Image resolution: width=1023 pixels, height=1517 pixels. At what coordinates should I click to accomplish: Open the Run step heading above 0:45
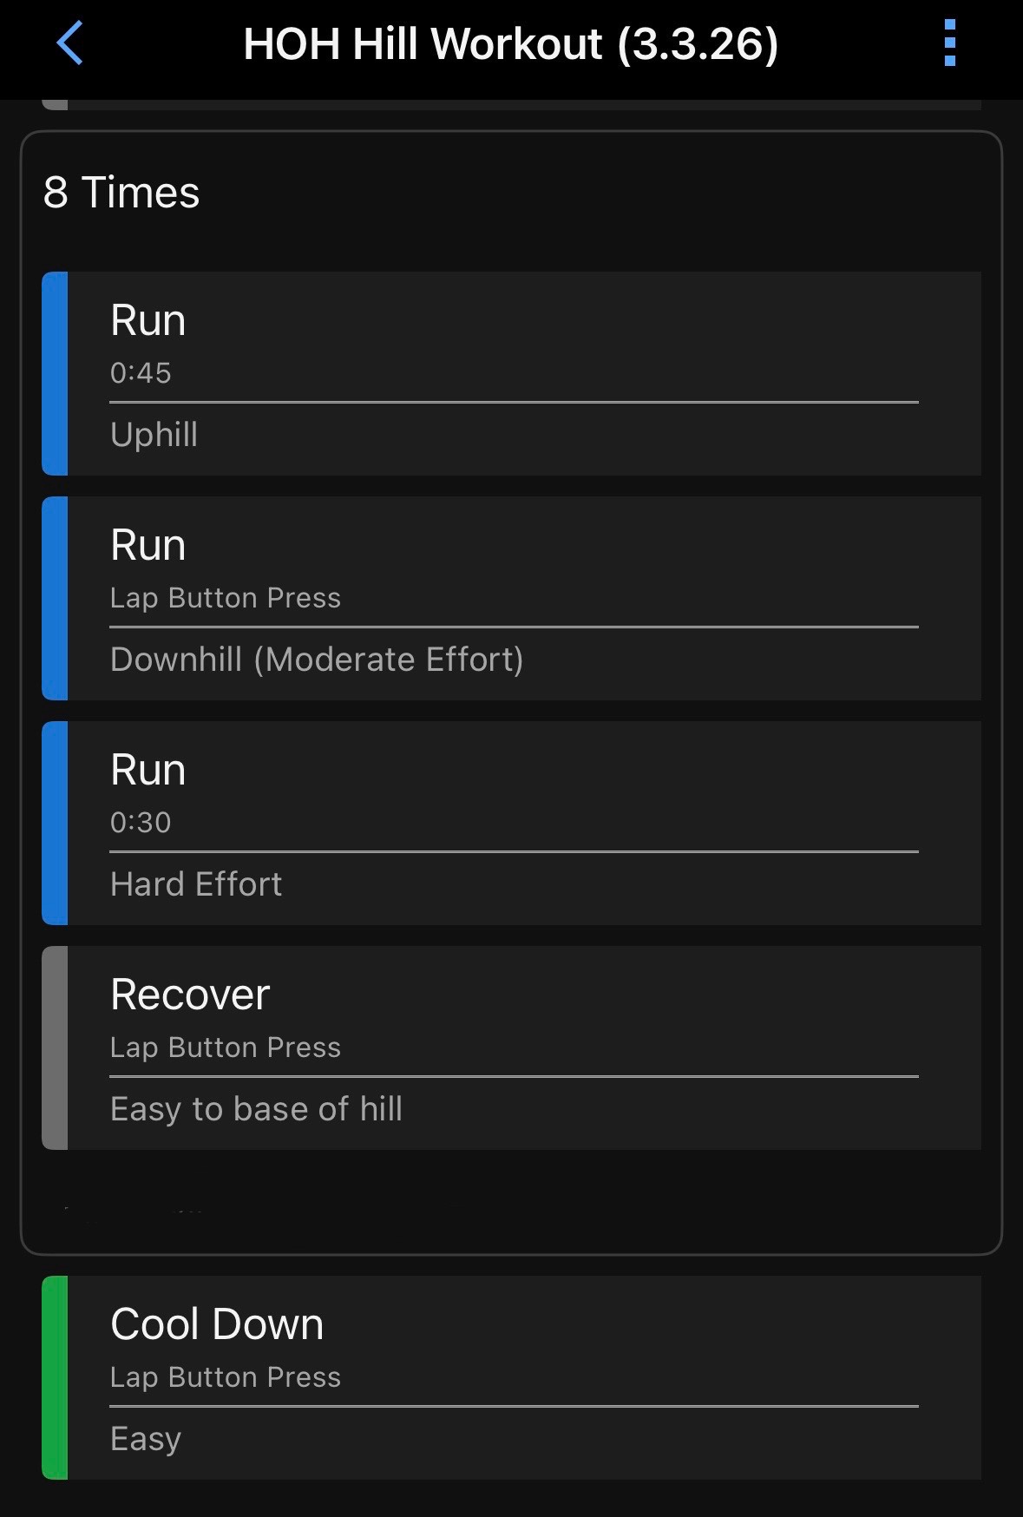[x=148, y=321]
